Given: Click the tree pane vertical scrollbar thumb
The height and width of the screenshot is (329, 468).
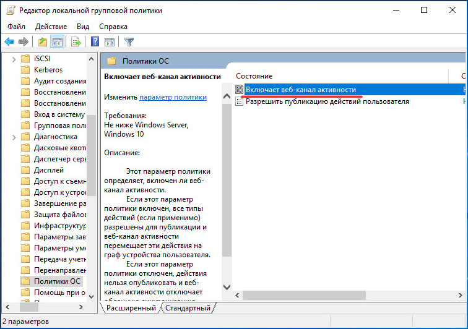Looking at the screenshot, I should (x=92, y=155).
